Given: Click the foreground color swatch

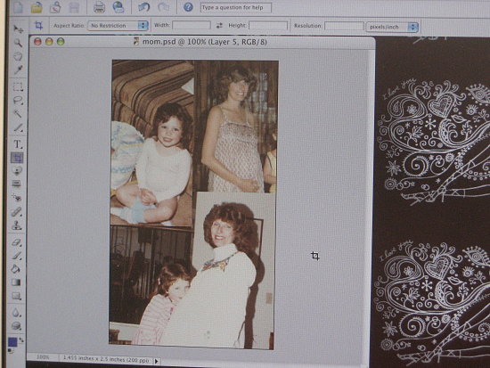Looking at the screenshot, I should coord(12,342).
